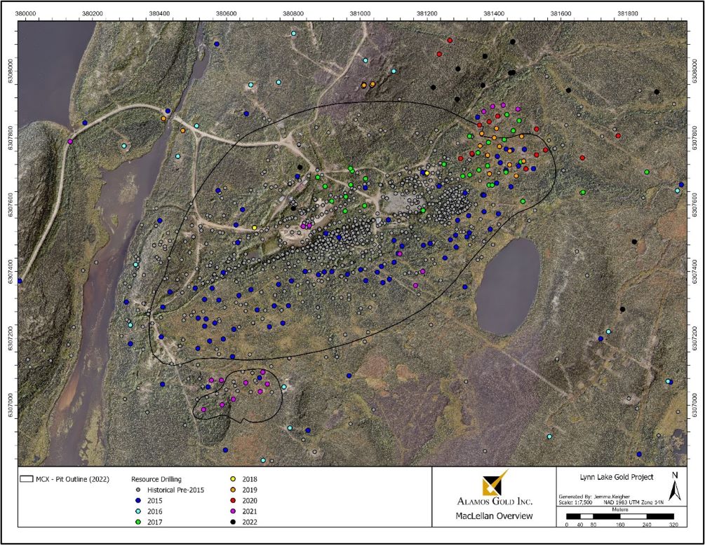Select the blue 2015 legend marker

138,500
